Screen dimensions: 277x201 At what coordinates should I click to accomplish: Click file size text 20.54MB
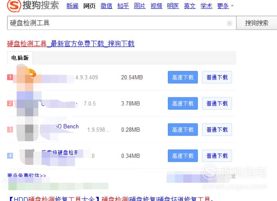click(x=132, y=77)
